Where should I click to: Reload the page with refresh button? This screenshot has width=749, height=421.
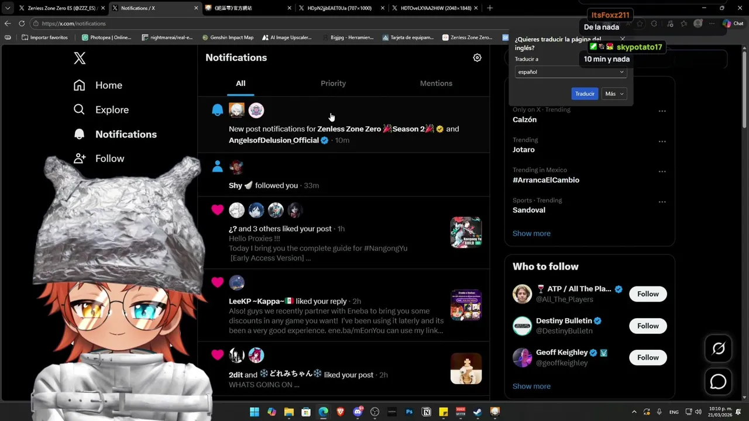pos(22,23)
